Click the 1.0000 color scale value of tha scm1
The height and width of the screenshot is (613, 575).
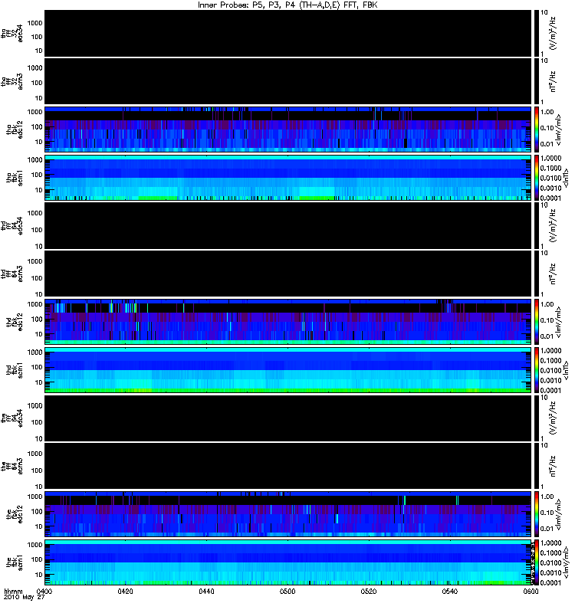point(550,158)
